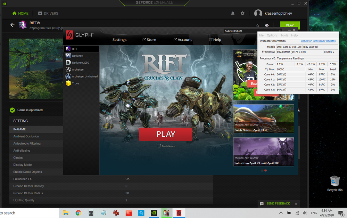The image size is (347, 218).
Task: Open the Options menu in Core Temp
Action: (x=272, y=35)
